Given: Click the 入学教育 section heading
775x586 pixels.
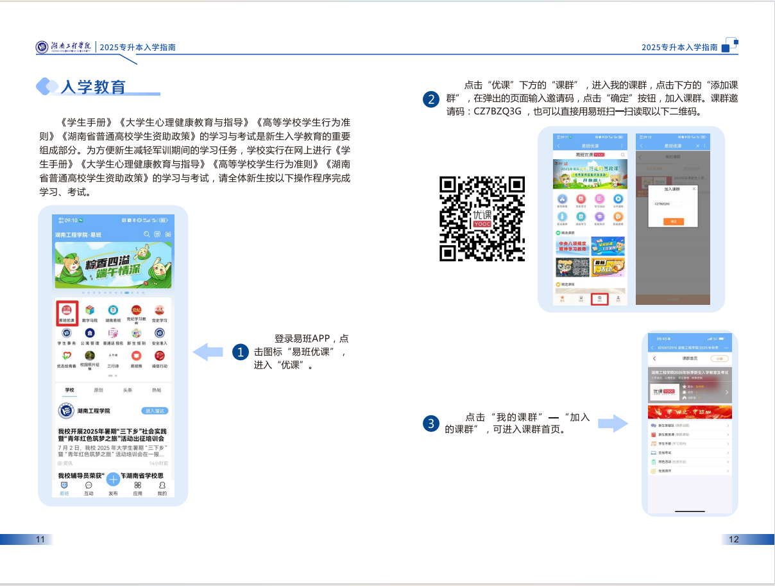Looking at the screenshot, I should click(93, 87).
